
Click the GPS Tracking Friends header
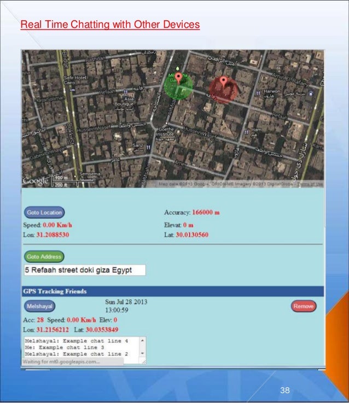coord(173,291)
